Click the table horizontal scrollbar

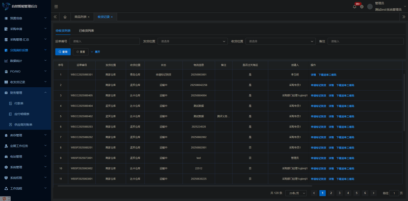(185, 186)
